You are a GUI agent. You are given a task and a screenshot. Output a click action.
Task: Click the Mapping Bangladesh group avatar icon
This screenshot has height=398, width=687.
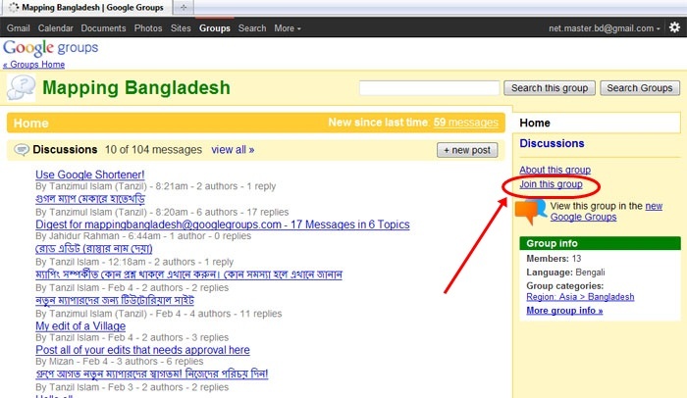coord(21,87)
